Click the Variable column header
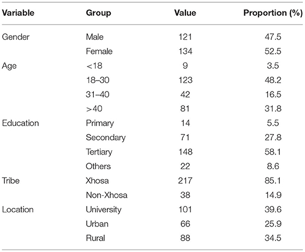Viewport: 305px width, 252px height. [x=18, y=13]
